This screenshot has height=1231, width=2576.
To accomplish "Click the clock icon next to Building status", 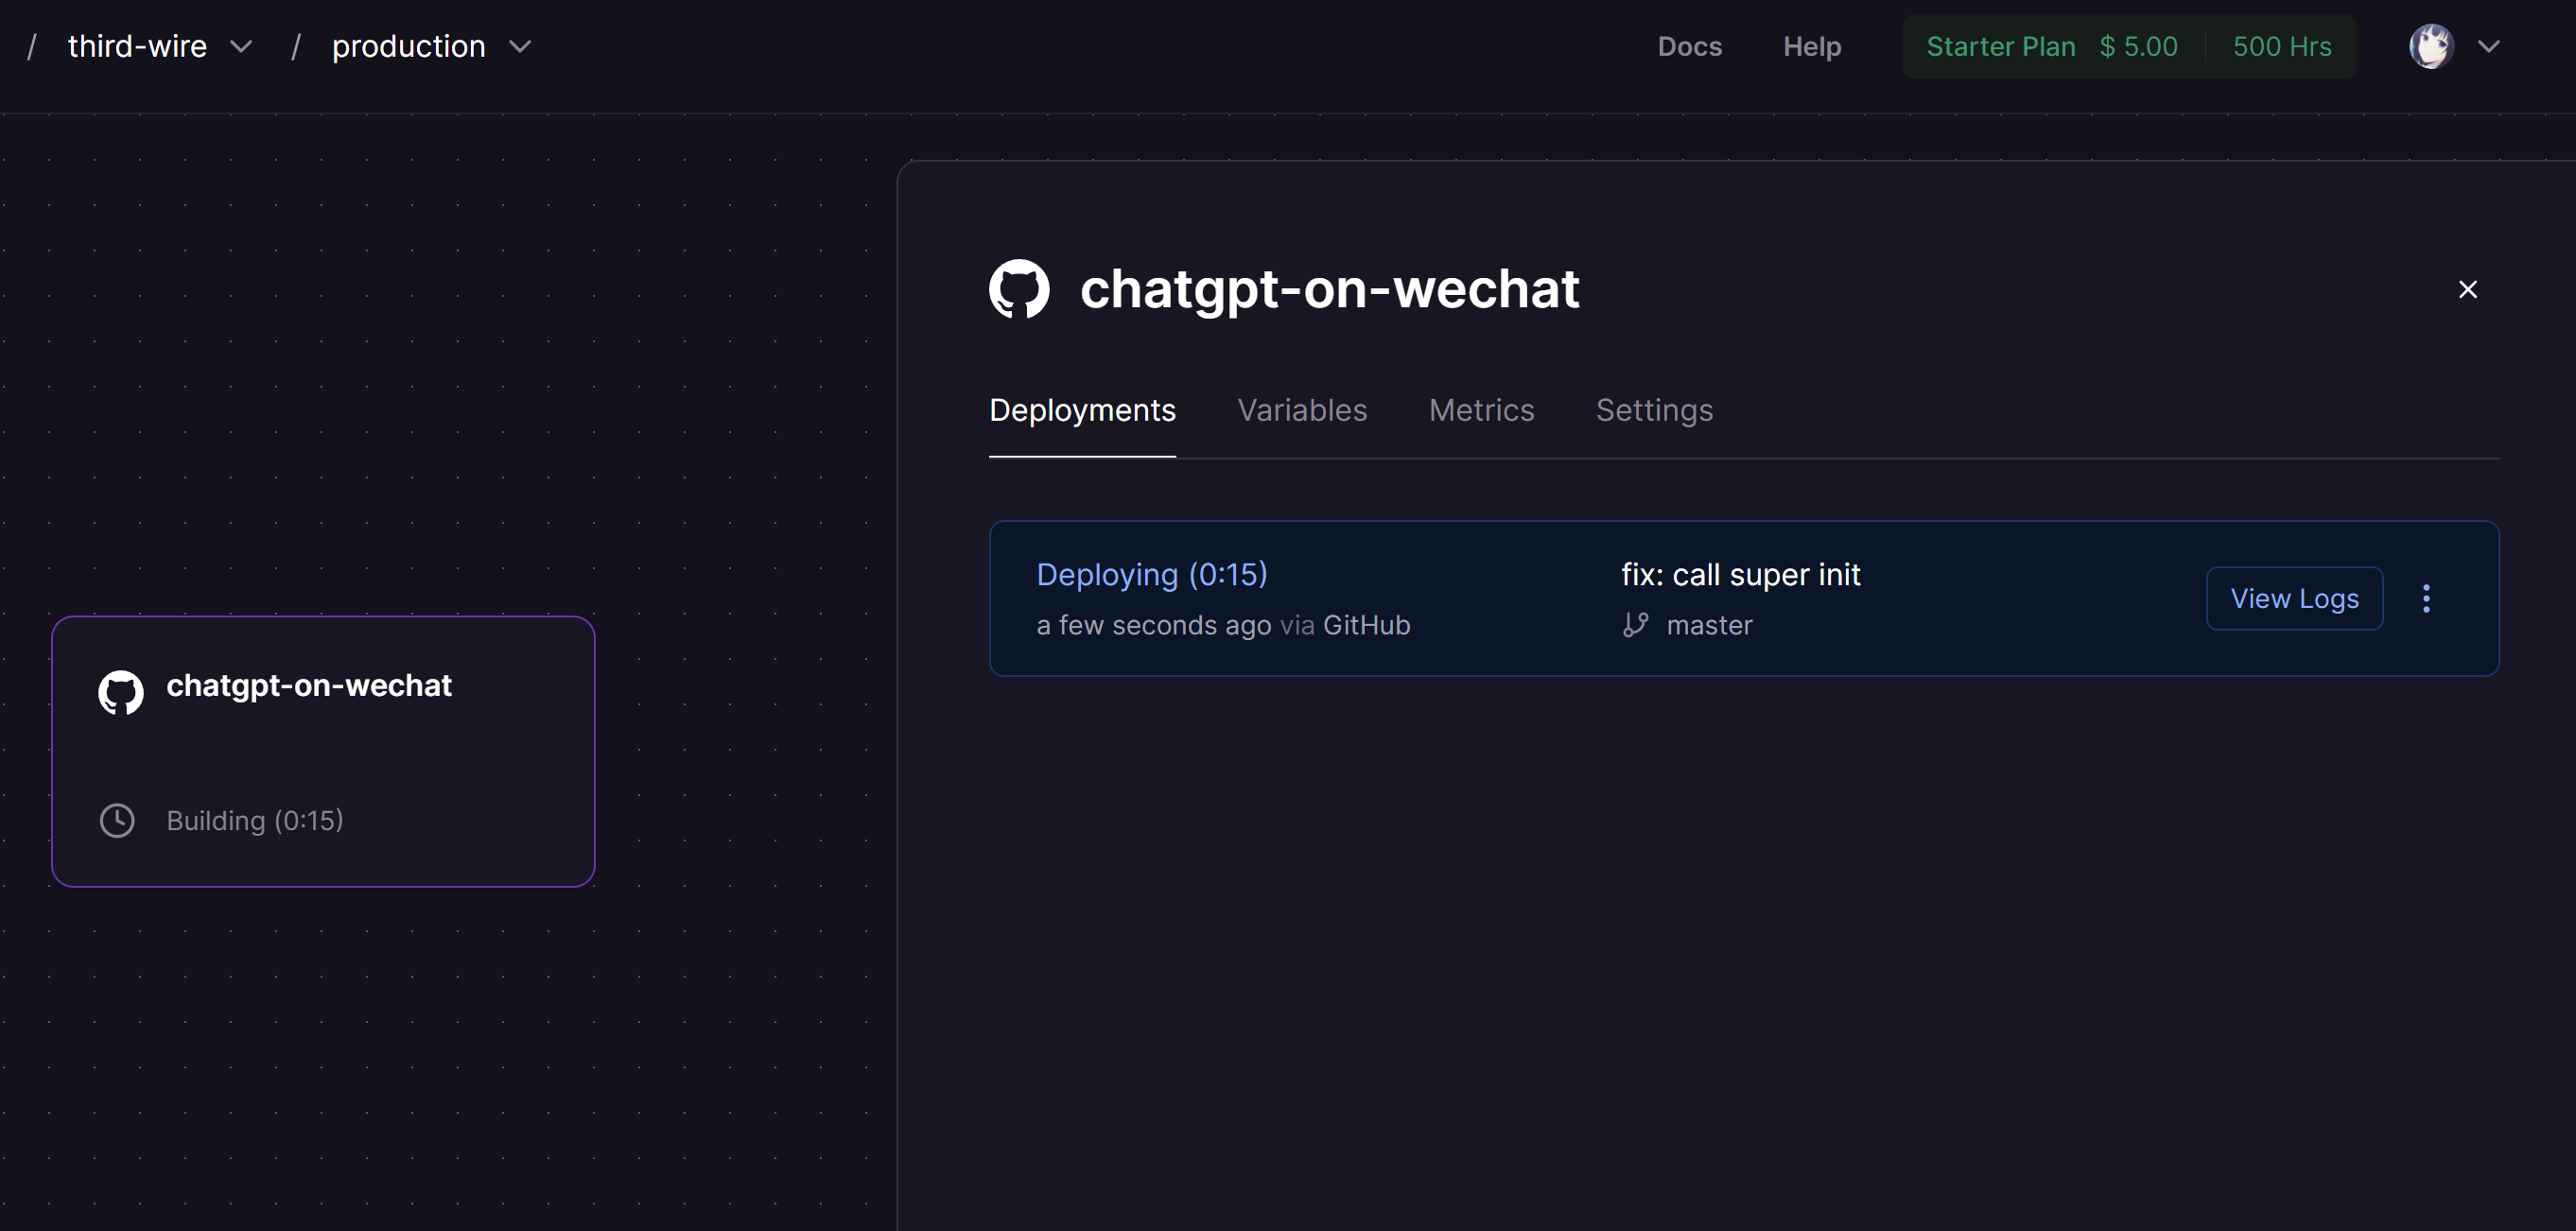I will [117, 820].
